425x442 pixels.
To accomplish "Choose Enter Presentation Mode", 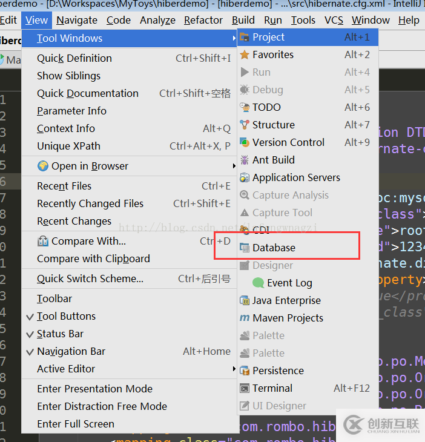I will tap(94, 389).
